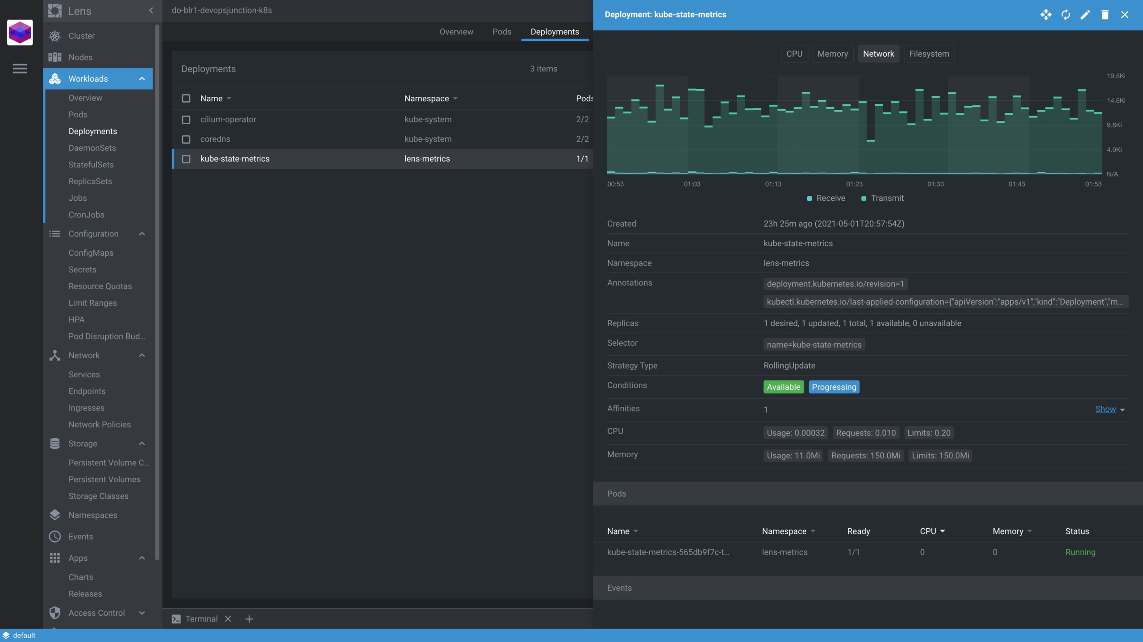Add a new terminal tab

point(249,619)
